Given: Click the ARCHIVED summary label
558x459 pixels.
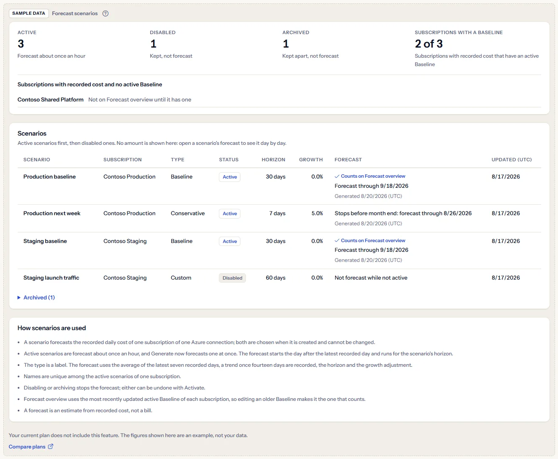Looking at the screenshot, I should (296, 32).
